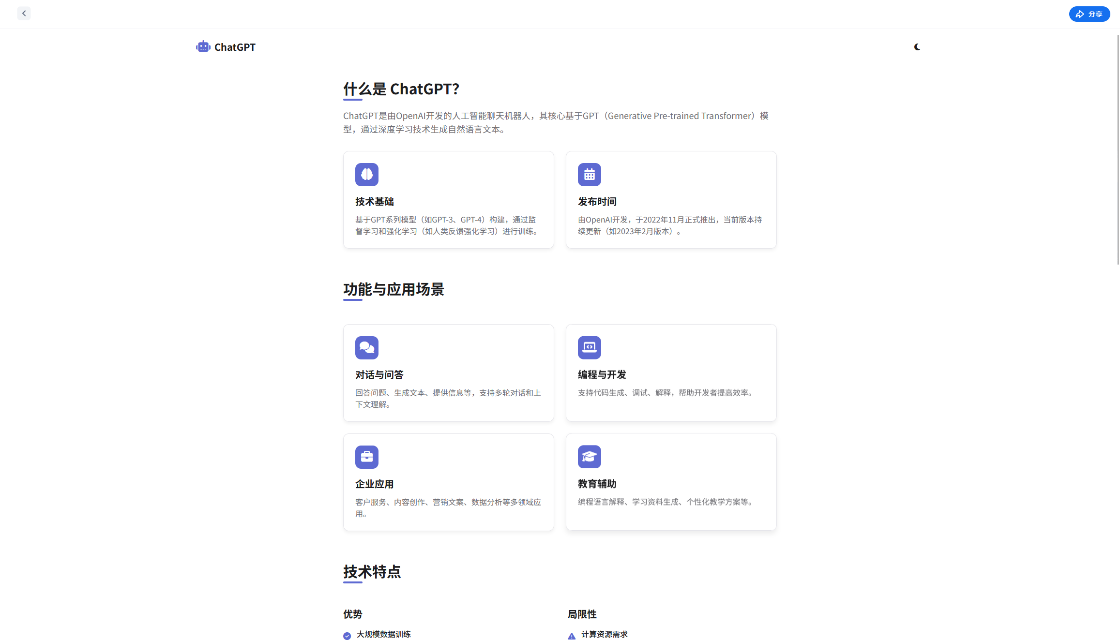This screenshot has width=1120, height=640.
Task: Select the 企业应用 card title
Action: click(374, 484)
